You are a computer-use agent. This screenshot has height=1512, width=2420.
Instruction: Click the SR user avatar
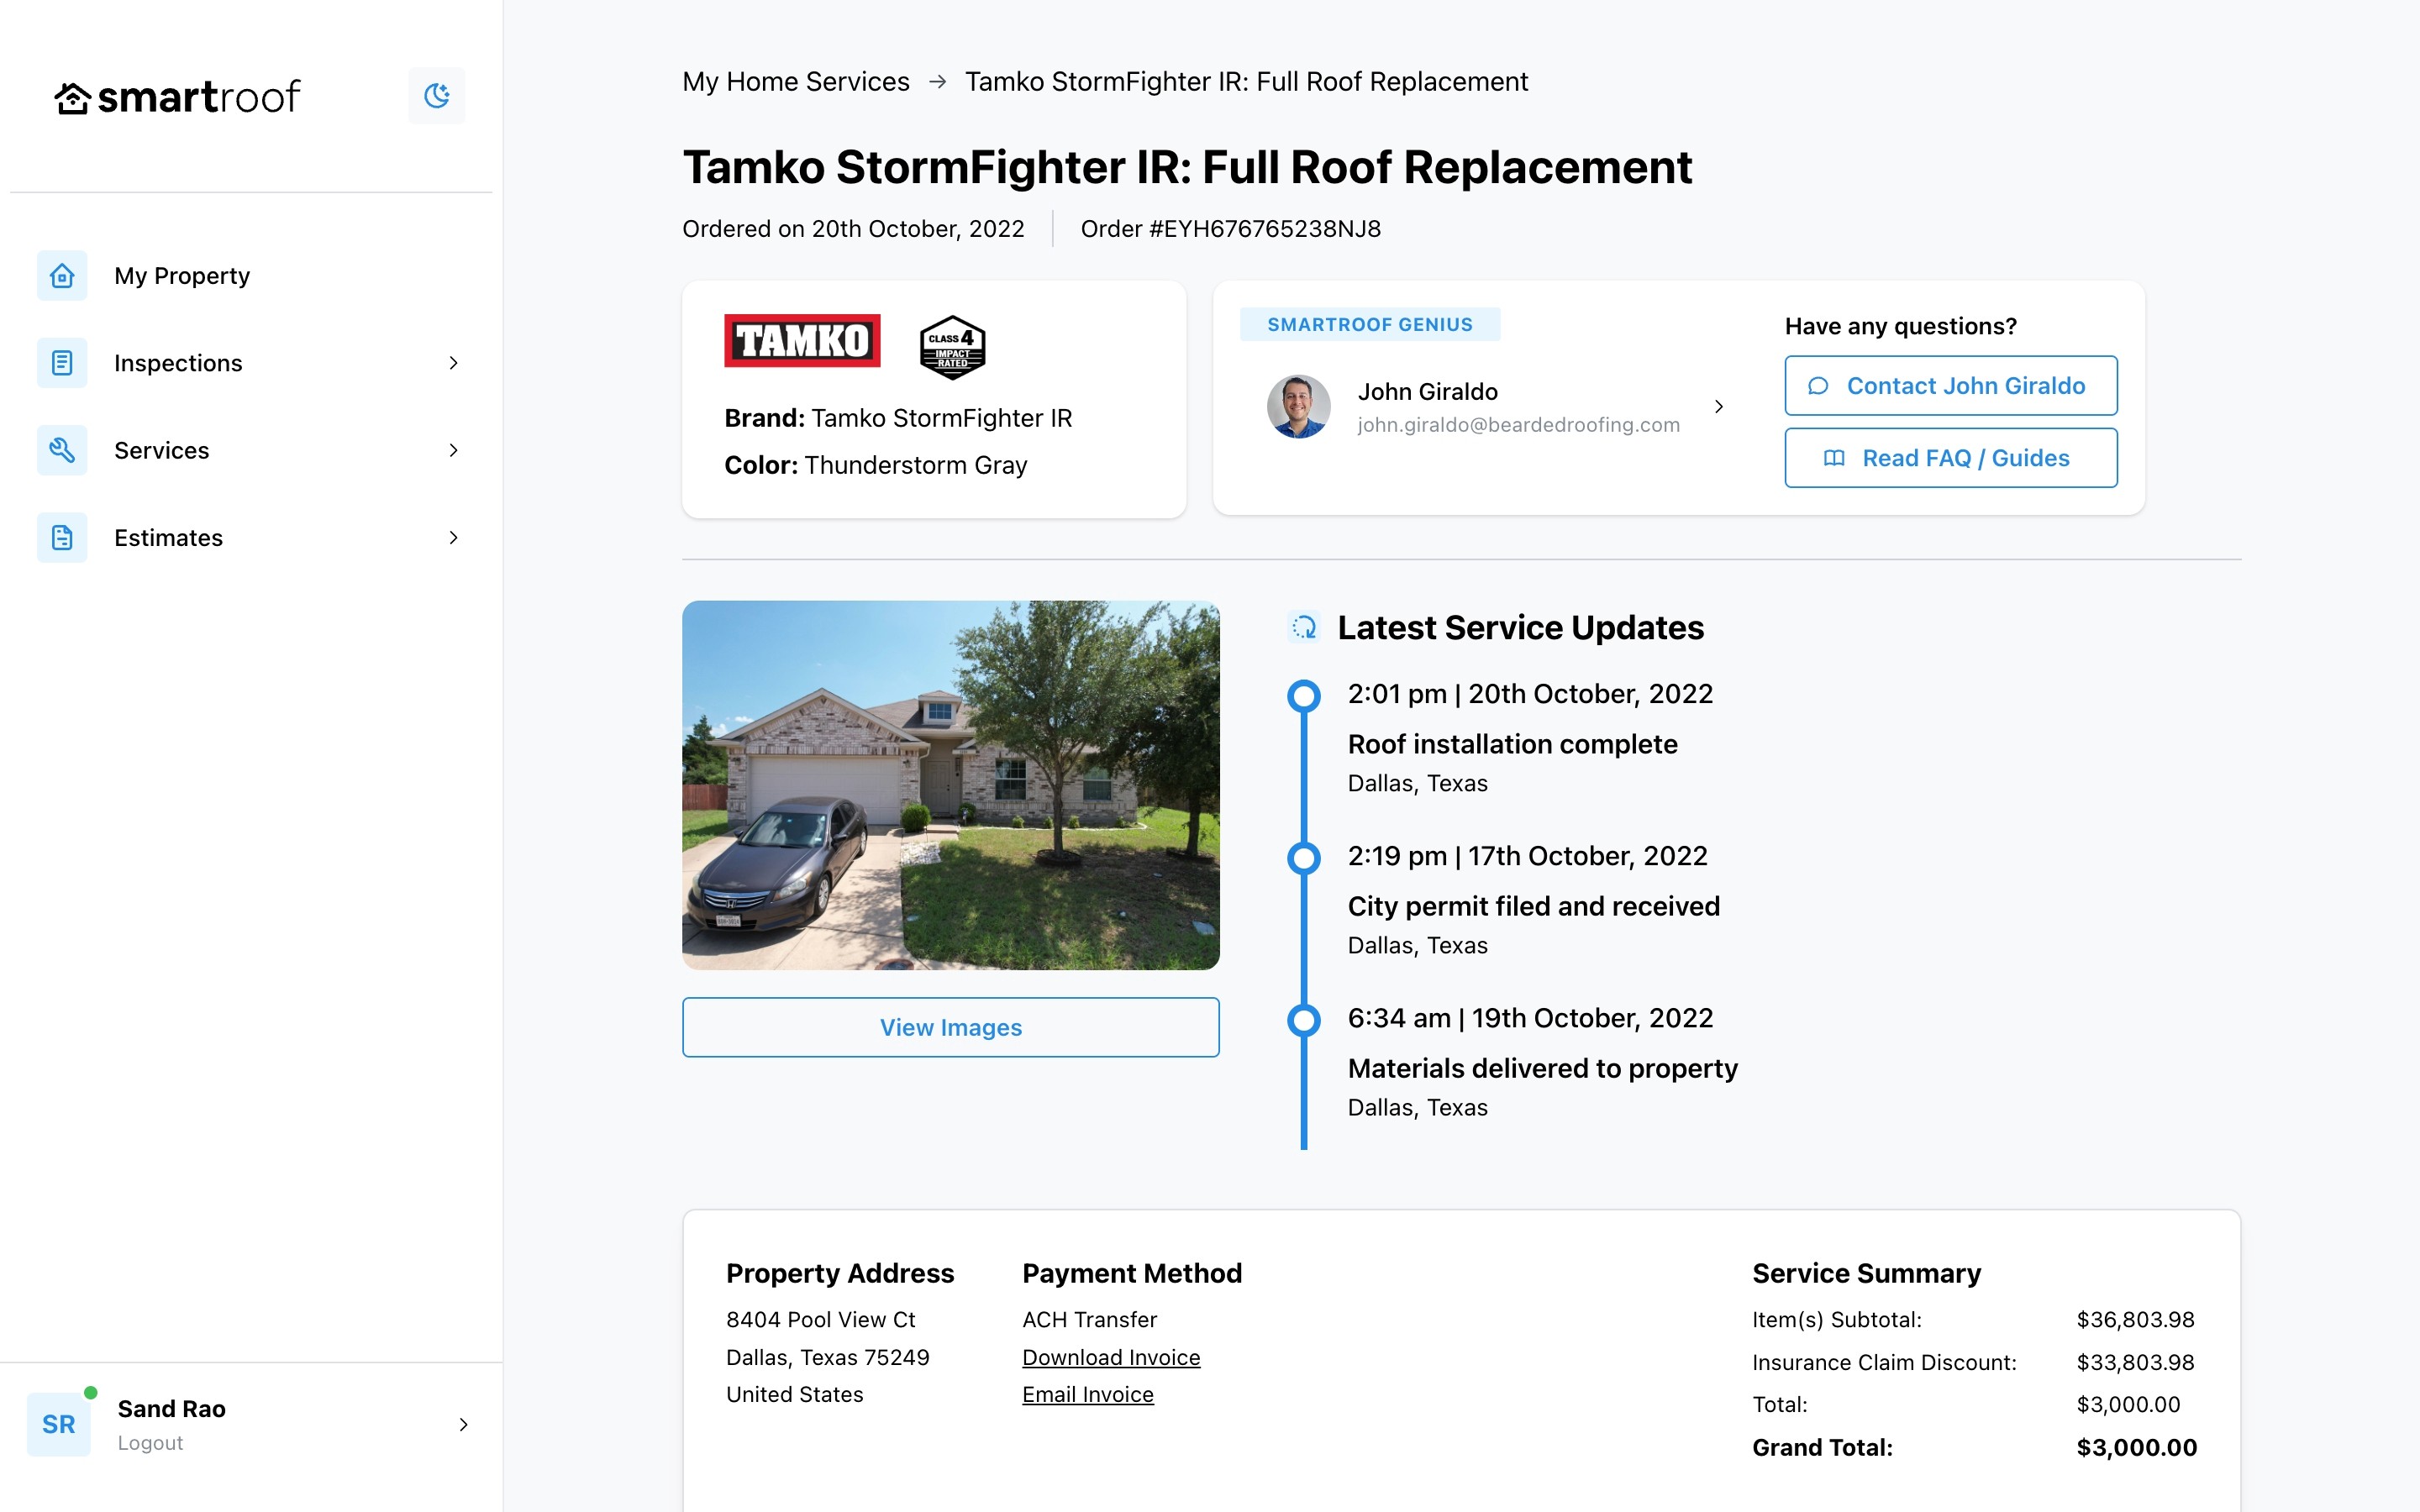(x=59, y=1424)
